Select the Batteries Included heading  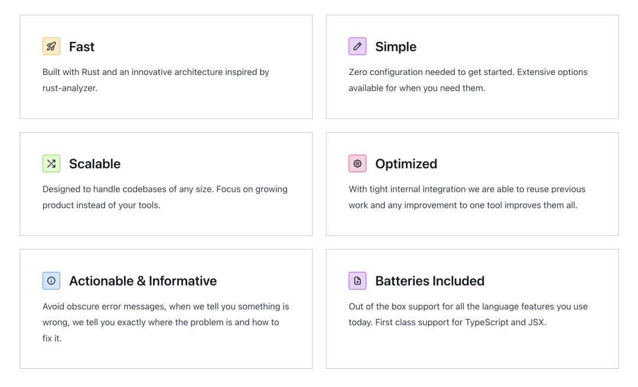429,281
